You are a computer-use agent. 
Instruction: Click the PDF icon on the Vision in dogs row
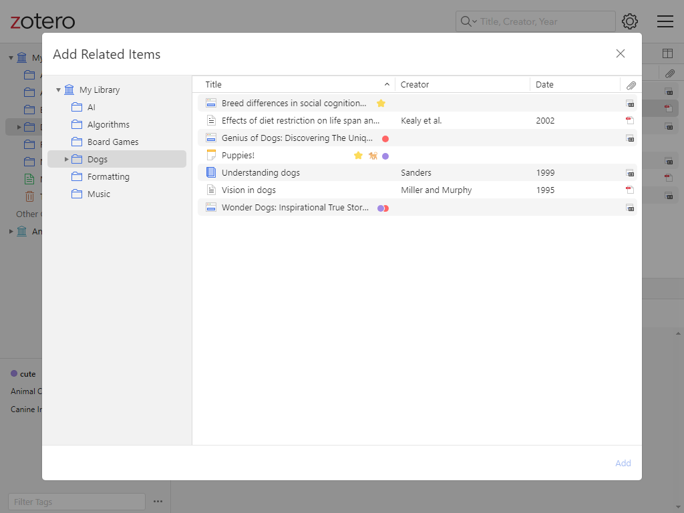point(629,190)
